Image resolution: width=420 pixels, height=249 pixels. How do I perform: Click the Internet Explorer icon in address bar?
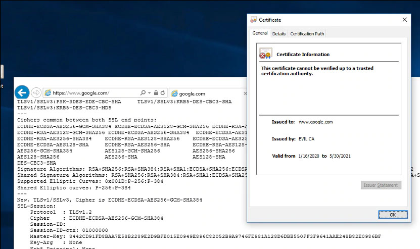coord(48,93)
